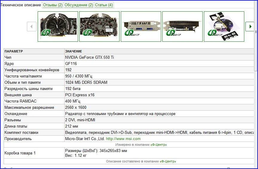The height and width of the screenshot is (169, 258).
Task: Click the Длина платы label
Action: pos(16,126)
